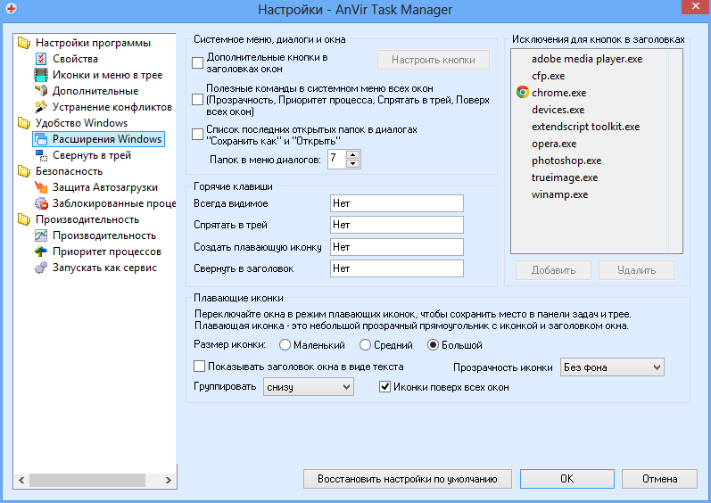Click Создать плавающую иконку hotkey field
Viewport: 711px width, 503px height.
(397, 247)
